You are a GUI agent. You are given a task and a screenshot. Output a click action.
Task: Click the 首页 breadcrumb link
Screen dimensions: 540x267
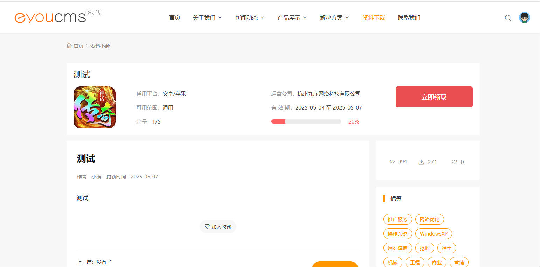(x=78, y=46)
